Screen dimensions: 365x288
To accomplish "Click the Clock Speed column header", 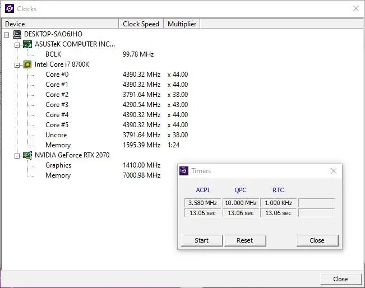I will click(x=141, y=24).
